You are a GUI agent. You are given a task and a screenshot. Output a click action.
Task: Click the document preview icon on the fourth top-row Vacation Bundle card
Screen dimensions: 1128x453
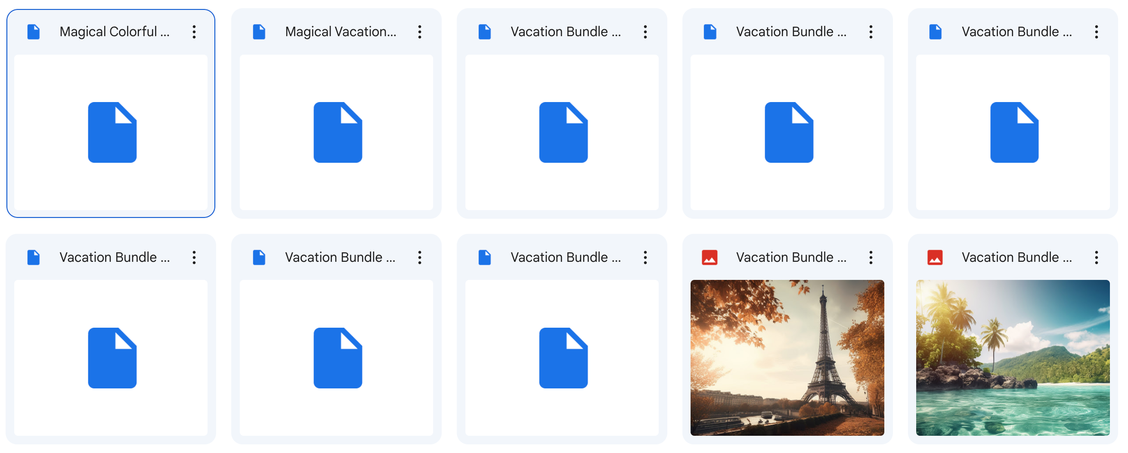tap(788, 132)
